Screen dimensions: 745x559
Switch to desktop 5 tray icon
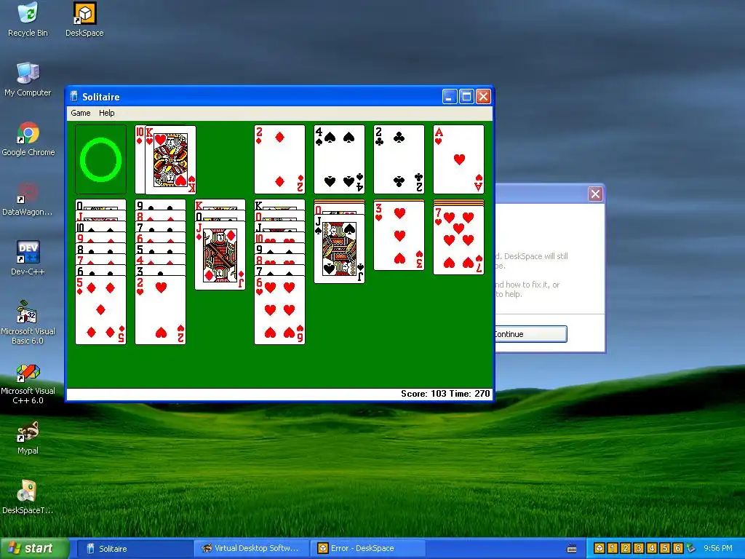coord(665,549)
